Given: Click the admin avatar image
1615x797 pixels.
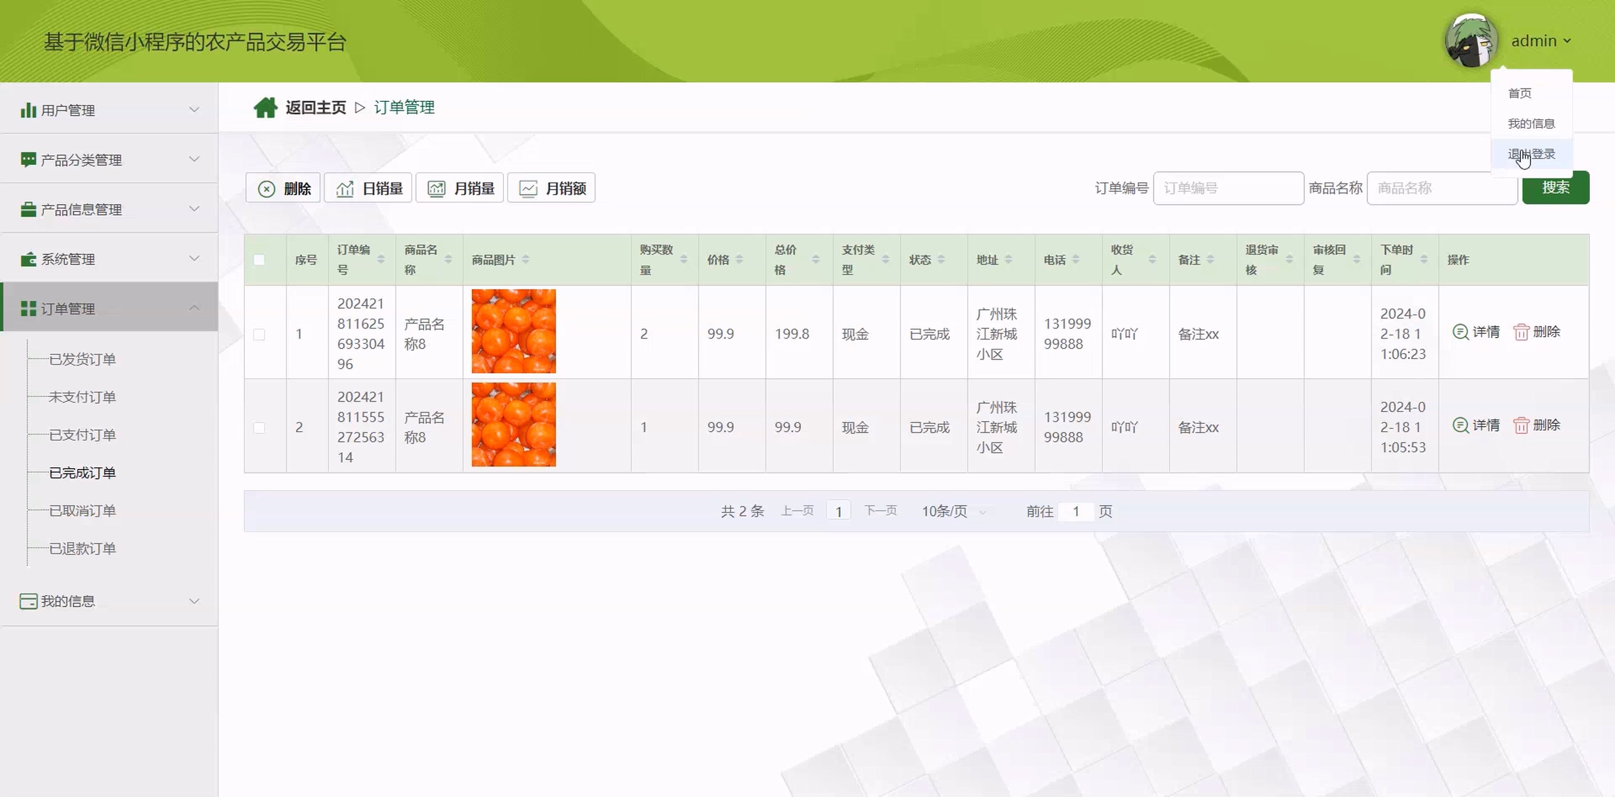Looking at the screenshot, I should 1471,41.
